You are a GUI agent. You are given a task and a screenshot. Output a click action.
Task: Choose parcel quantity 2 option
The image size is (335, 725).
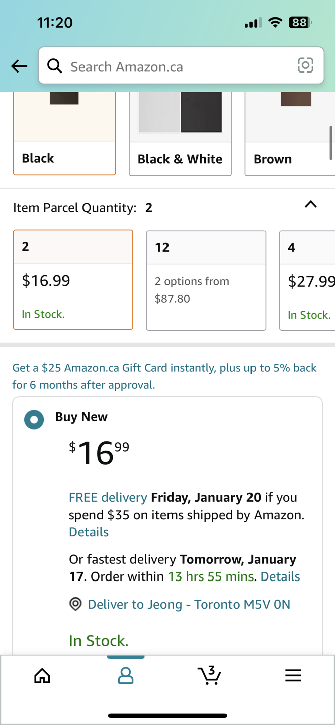point(73,279)
